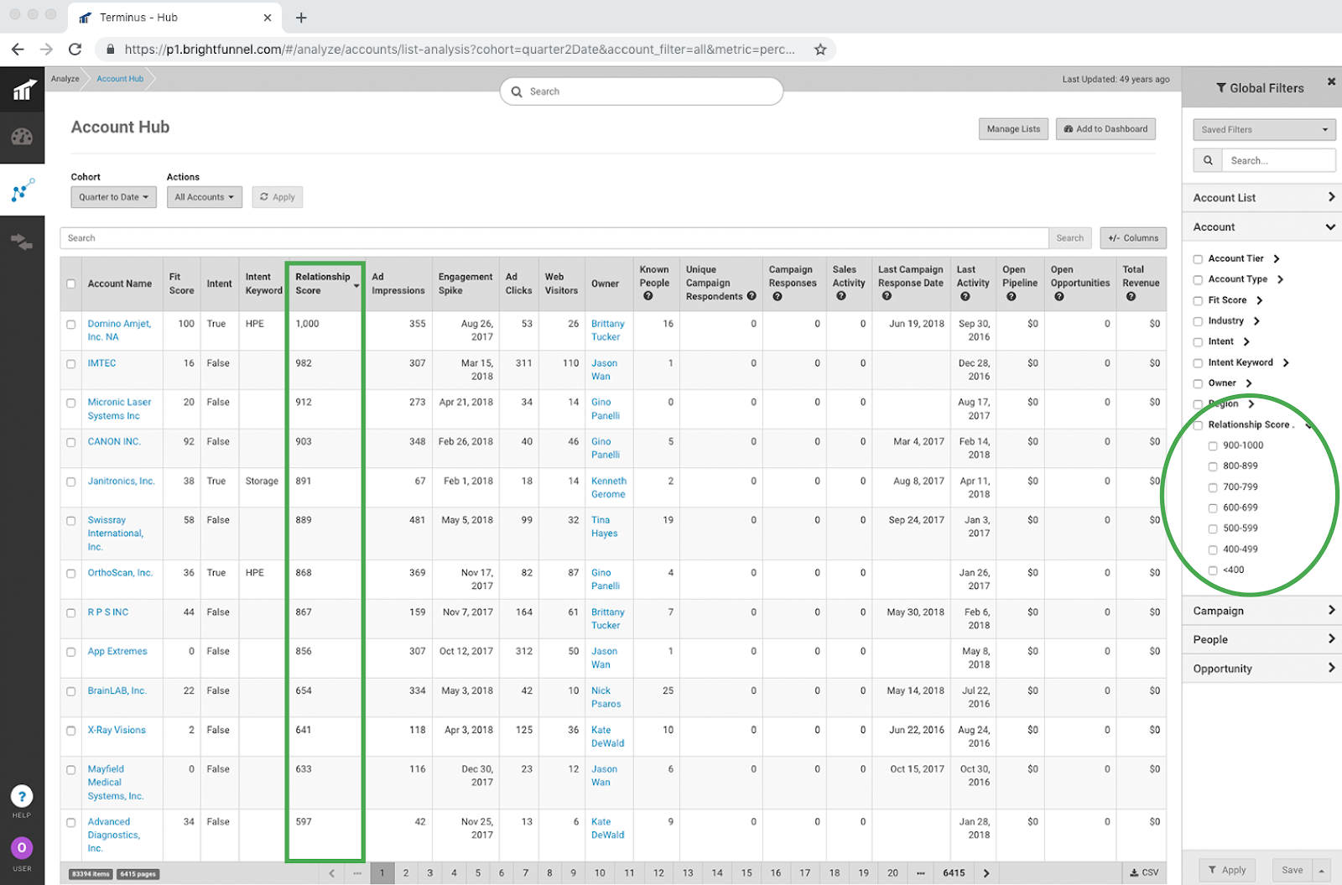
Task: Expand the People filter section
Action: (1262, 639)
